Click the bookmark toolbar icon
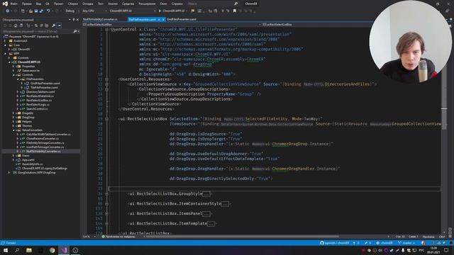 pyautogui.click(x=235, y=11)
